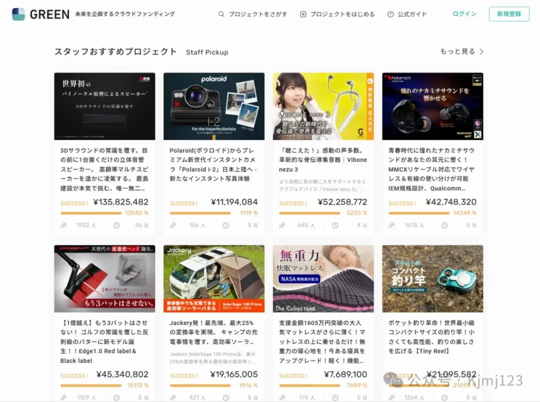Click the Vibone card gray description text
The width and height of the screenshot is (540, 402).
pyautogui.click(x=323, y=185)
